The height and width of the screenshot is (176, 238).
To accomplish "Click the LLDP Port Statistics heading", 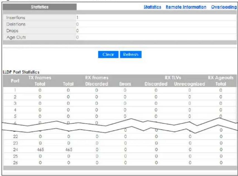I will coord(21,72).
